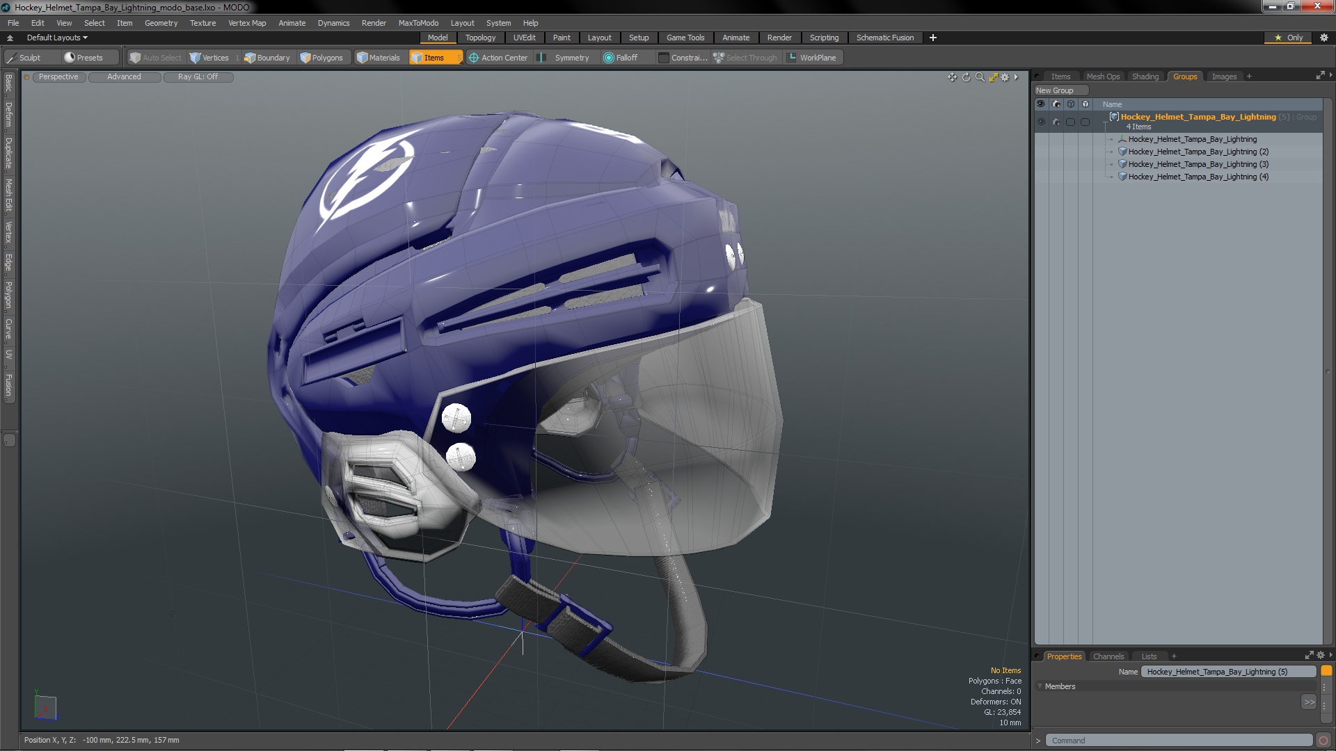Screen dimensions: 1336x751
Task: Click the viewport rotate icon
Action: tap(966, 77)
